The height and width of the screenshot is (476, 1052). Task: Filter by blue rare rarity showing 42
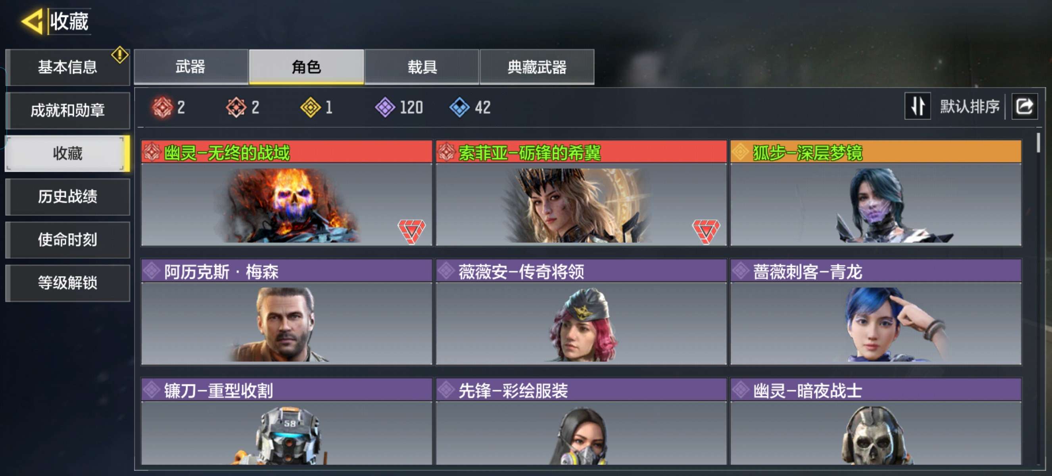click(x=459, y=107)
